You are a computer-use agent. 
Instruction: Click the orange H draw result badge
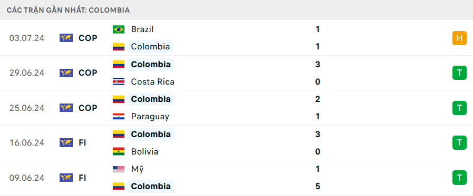click(x=459, y=38)
